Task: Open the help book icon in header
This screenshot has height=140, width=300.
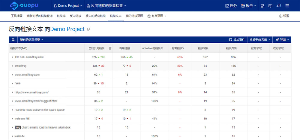Action: [270, 6]
